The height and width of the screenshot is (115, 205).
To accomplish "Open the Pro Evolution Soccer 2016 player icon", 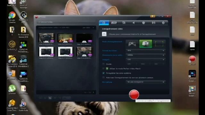I will pyautogui.click(x=12, y=61).
